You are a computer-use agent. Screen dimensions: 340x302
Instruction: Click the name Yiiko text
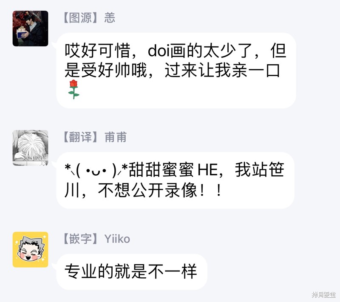117,239
